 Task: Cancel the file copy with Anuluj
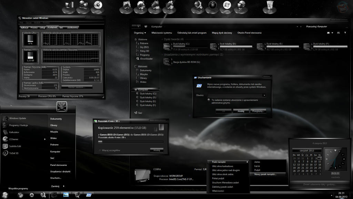157,150
